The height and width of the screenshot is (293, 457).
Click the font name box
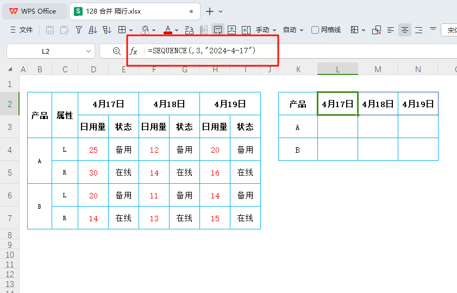point(449,30)
